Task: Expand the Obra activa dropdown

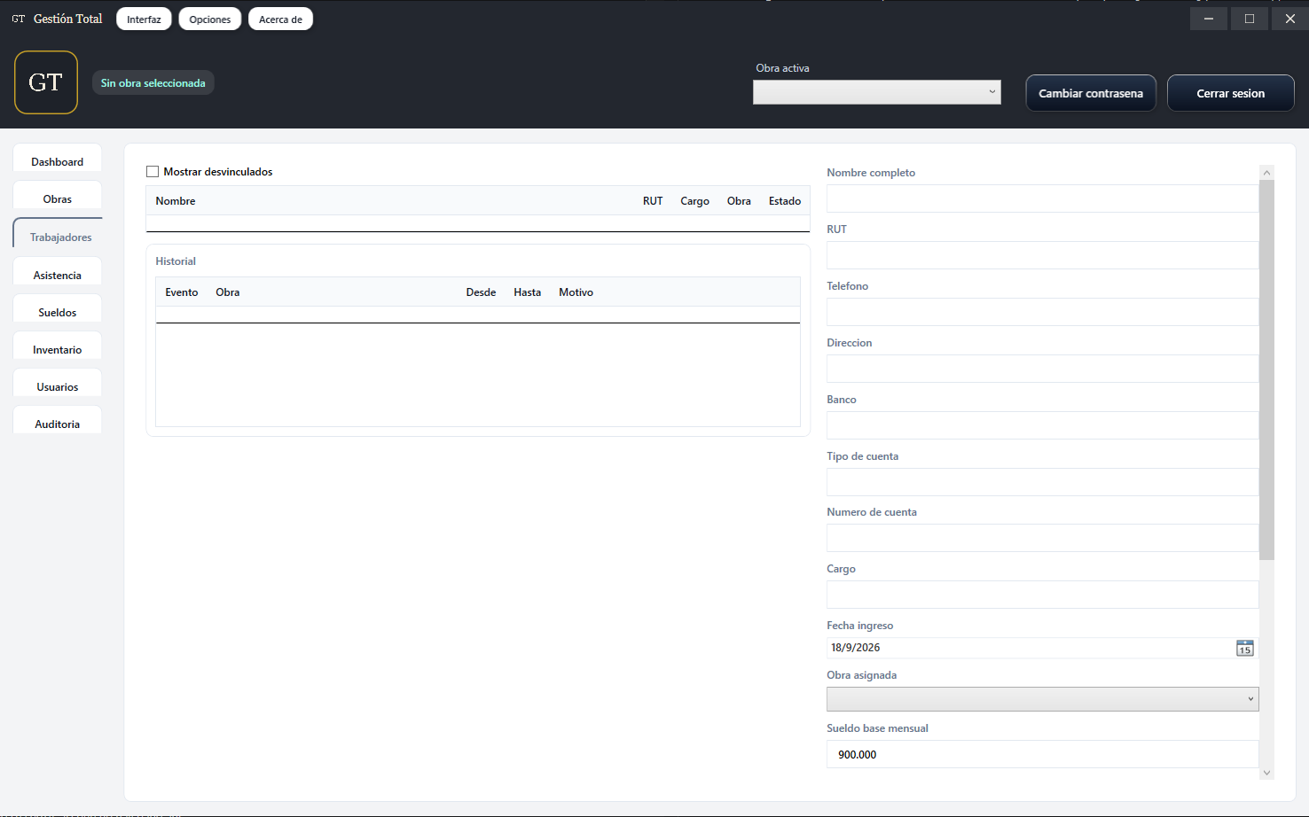Action: (x=877, y=92)
